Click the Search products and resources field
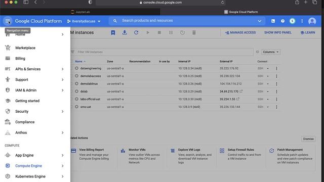This screenshot has width=324, height=182. [x=187, y=21]
